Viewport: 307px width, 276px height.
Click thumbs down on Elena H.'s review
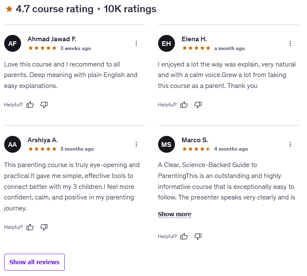[198, 105]
